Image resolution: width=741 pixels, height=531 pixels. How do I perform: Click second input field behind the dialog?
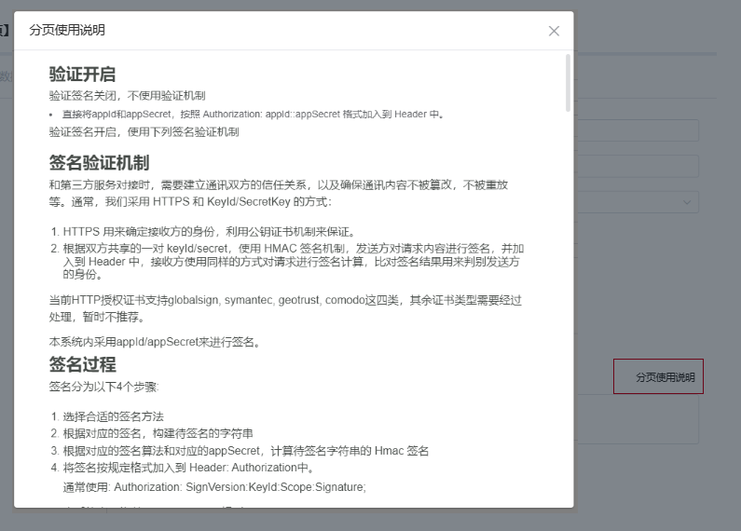tap(638, 167)
